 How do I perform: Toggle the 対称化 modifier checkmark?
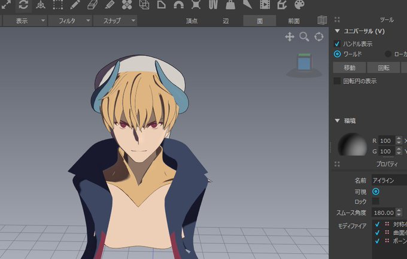click(x=377, y=224)
